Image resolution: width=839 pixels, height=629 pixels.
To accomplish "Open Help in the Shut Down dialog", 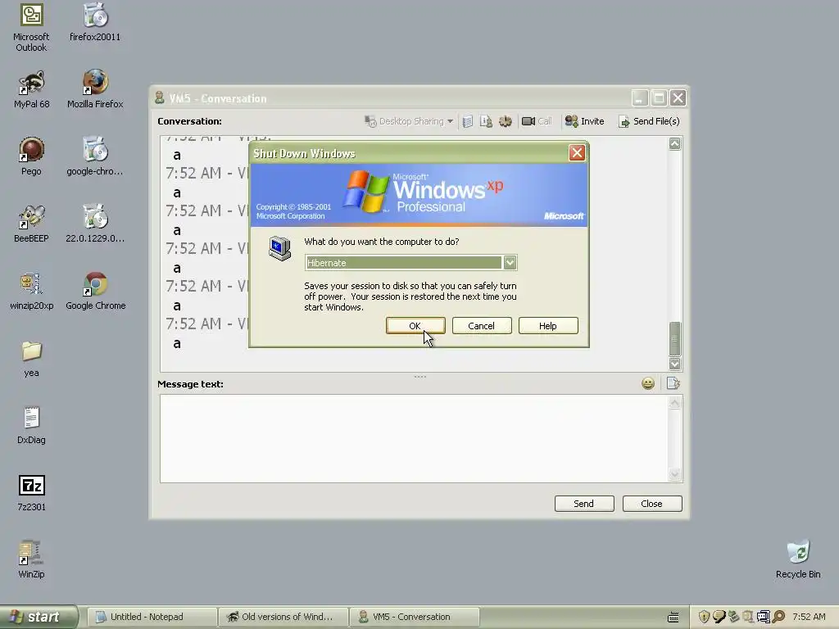I will (x=548, y=326).
